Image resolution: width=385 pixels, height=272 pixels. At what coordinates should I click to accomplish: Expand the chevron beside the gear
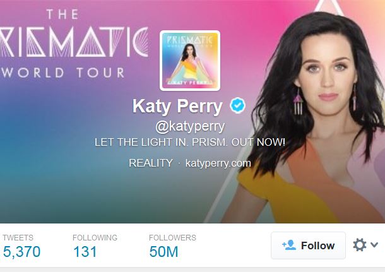pos(374,244)
